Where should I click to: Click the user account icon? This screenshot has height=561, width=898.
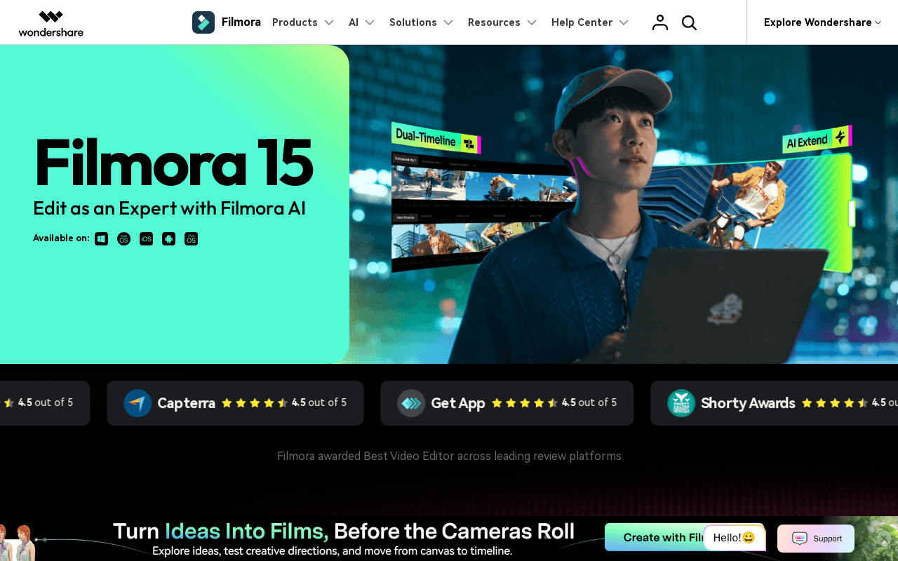tap(659, 22)
